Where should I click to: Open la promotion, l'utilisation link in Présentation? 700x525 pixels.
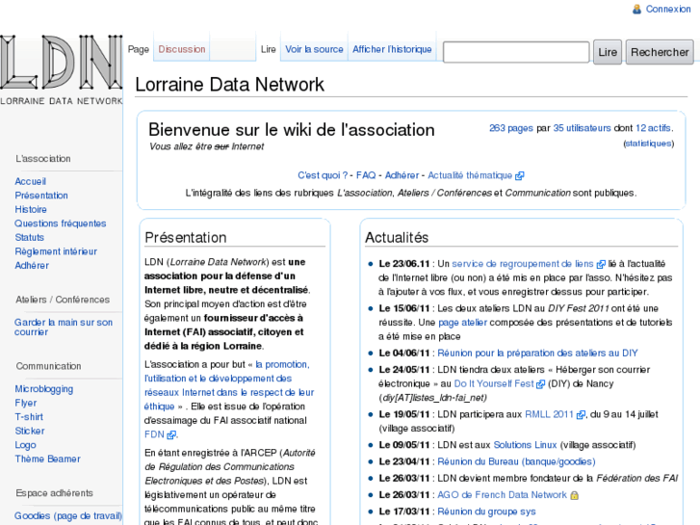point(229,385)
